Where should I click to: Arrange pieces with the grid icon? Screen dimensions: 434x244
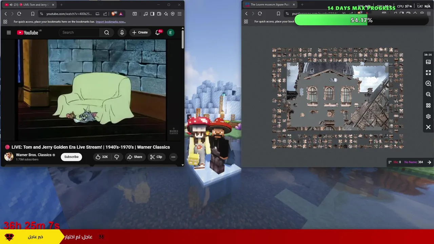(x=428, y=105)
